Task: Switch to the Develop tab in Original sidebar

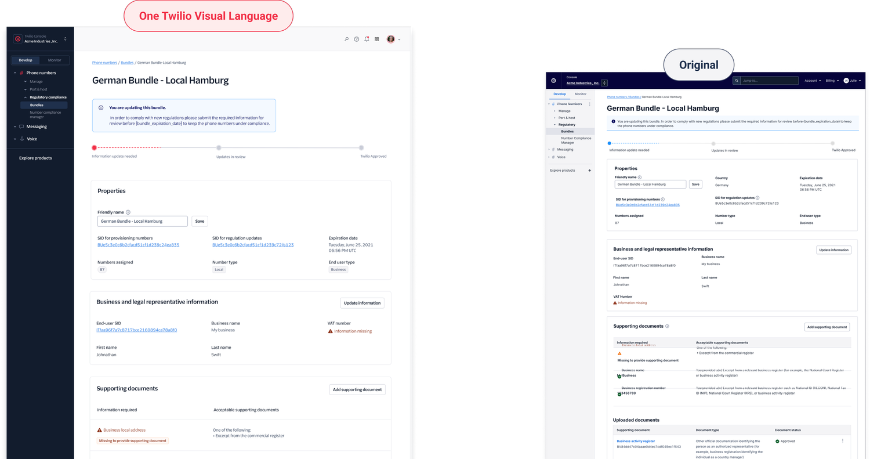Action: (x=559, y=94)
